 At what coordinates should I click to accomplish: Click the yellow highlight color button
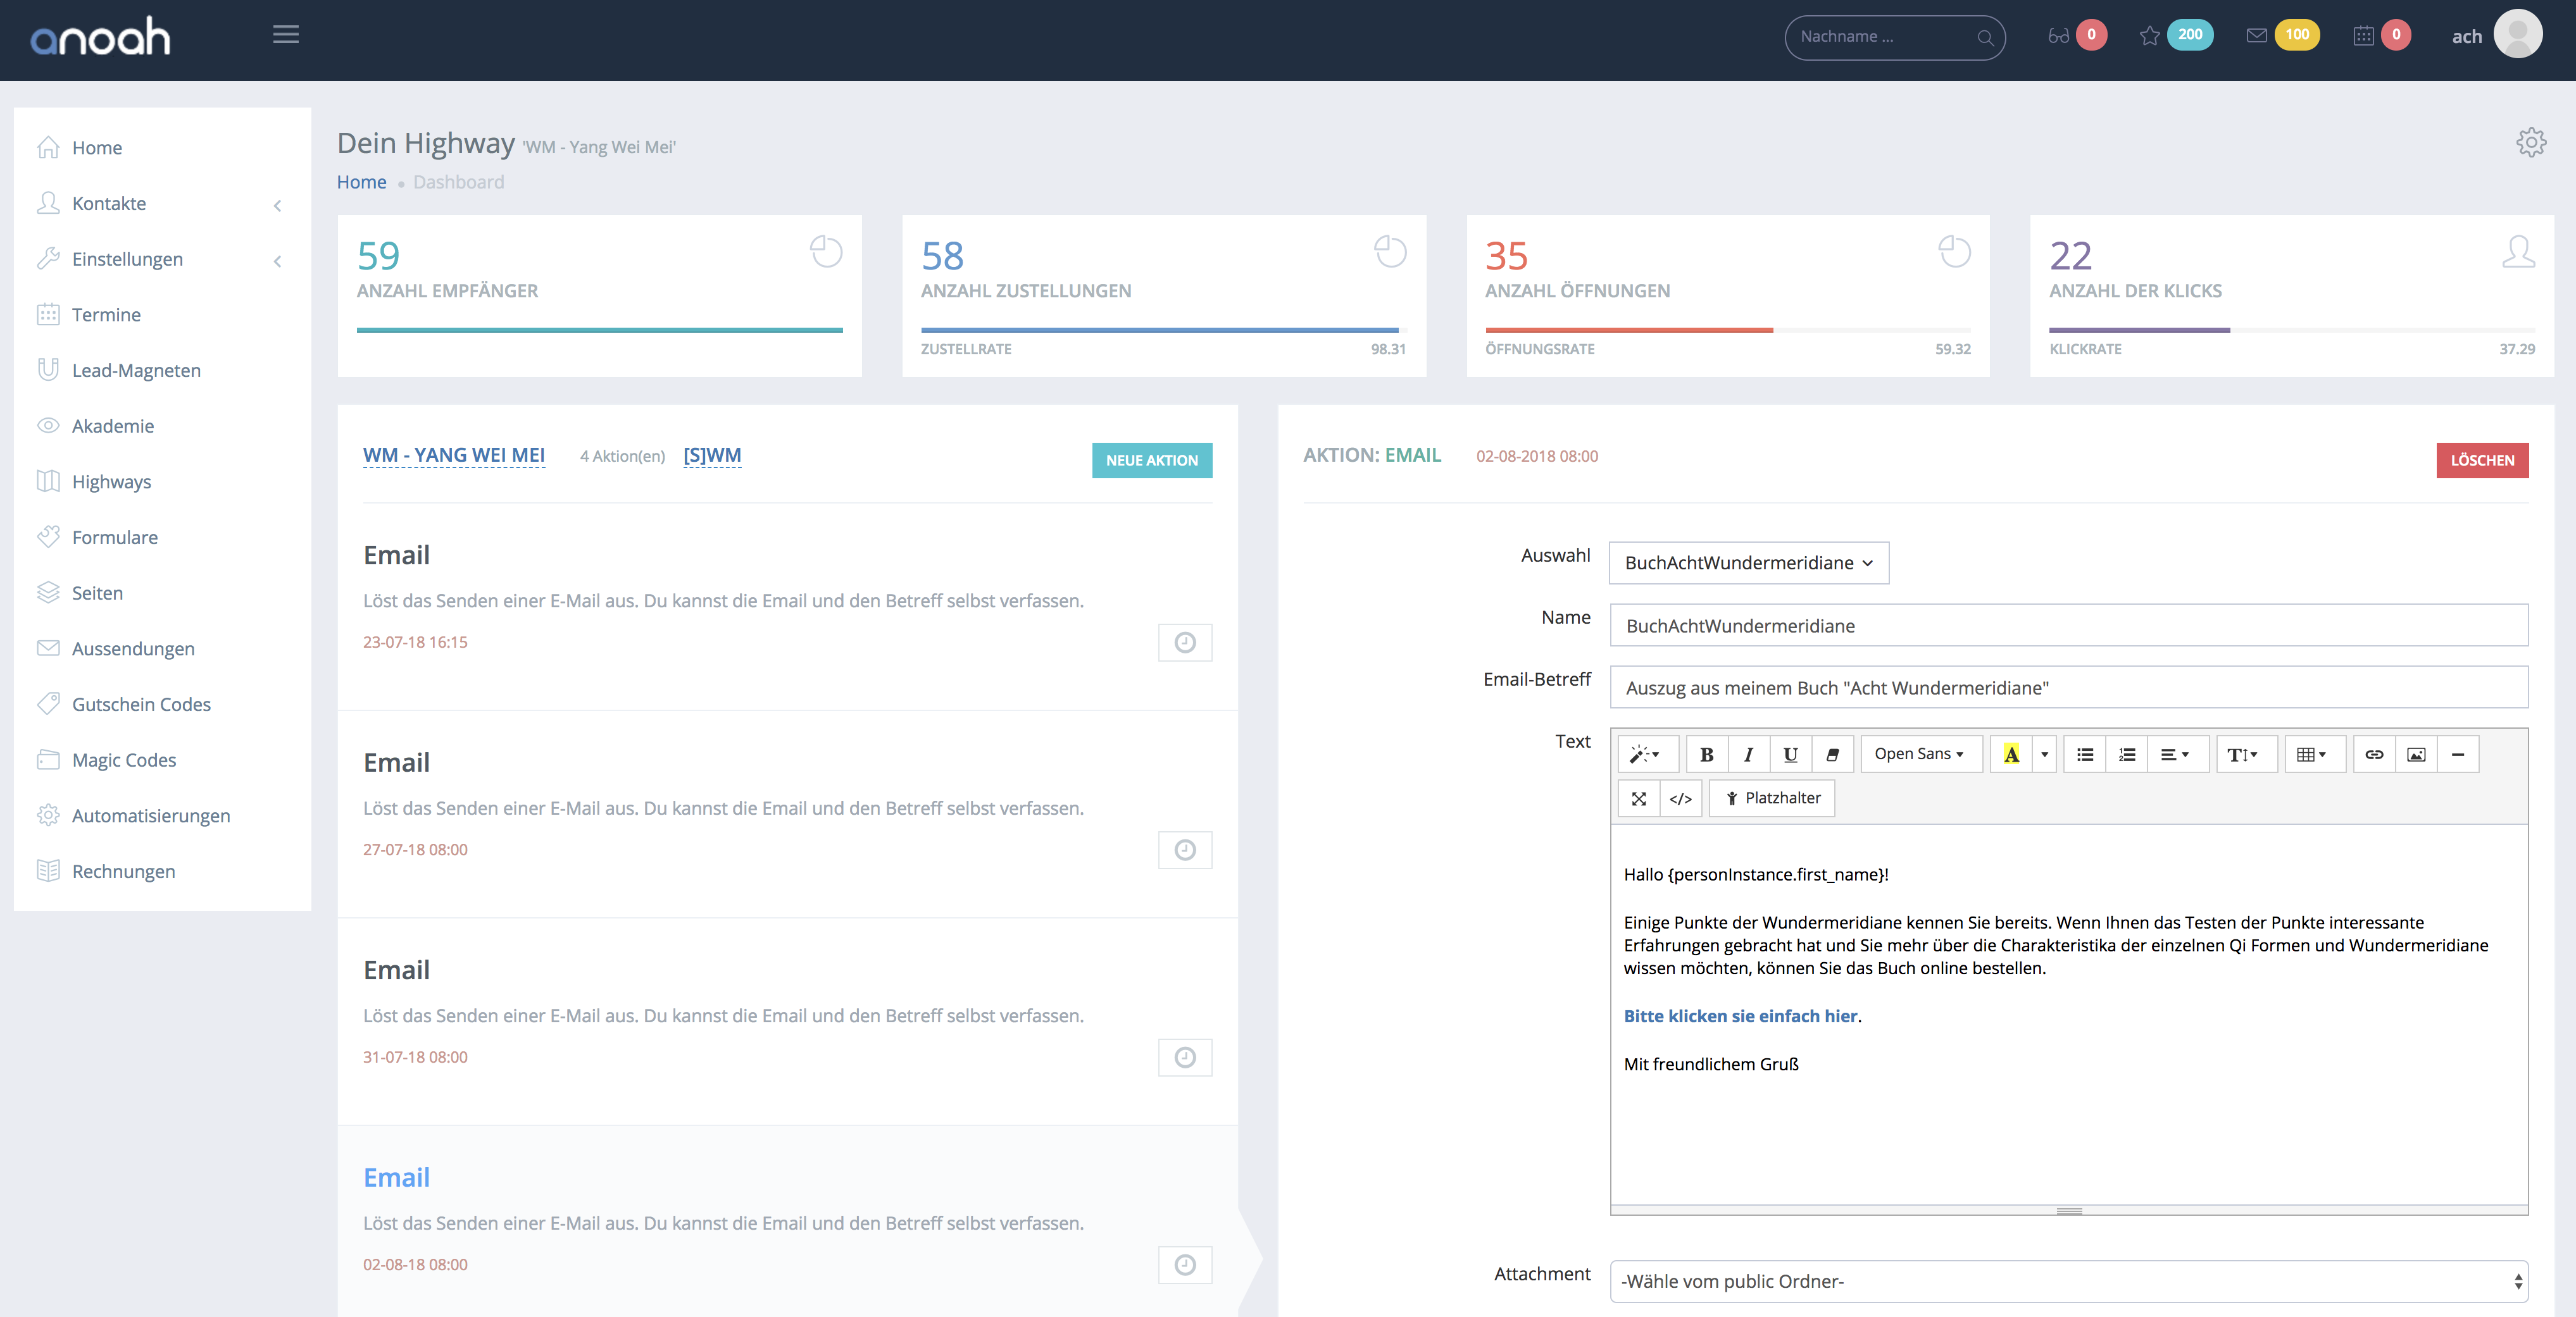[x=2011, y=755]
